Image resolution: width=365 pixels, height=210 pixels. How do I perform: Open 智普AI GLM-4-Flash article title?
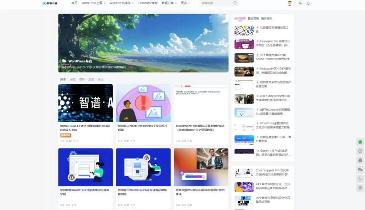click(85, 128)
